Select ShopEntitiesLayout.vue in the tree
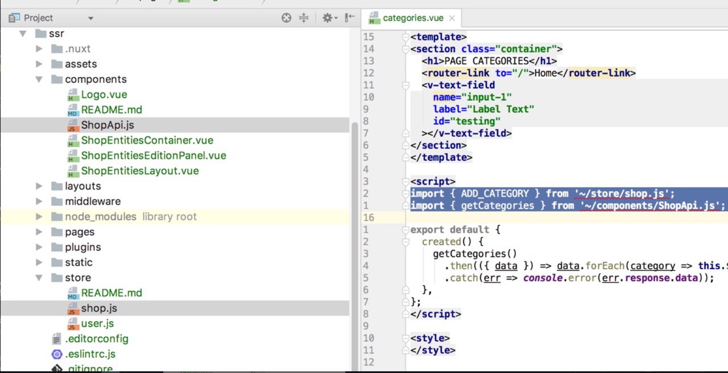 pyautogui.click(x=140, y=171)
